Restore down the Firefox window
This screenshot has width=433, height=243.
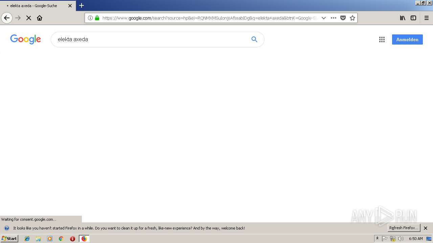click(x=423, y=3)
